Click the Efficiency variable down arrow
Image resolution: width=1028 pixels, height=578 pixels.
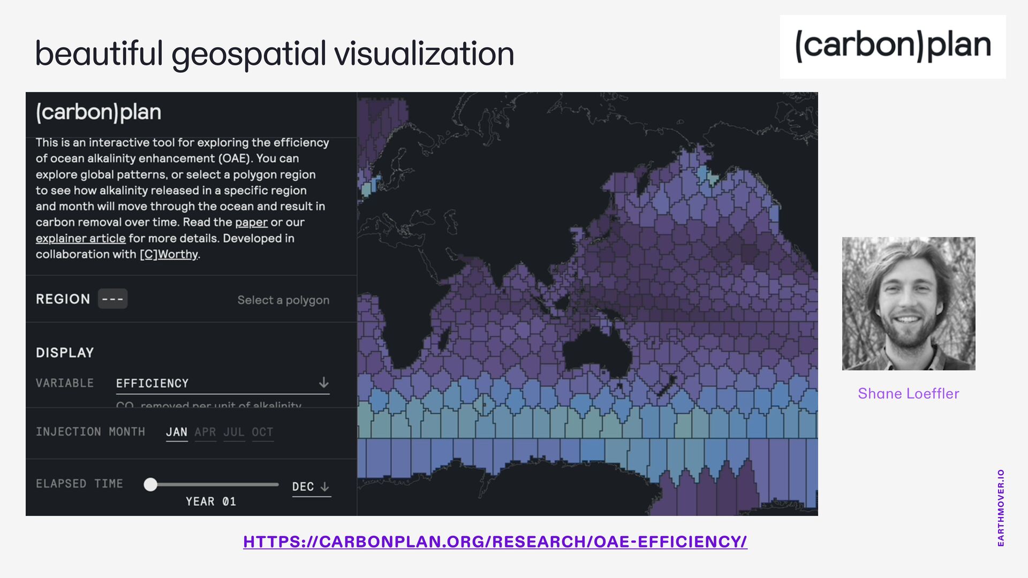point(323,383)
